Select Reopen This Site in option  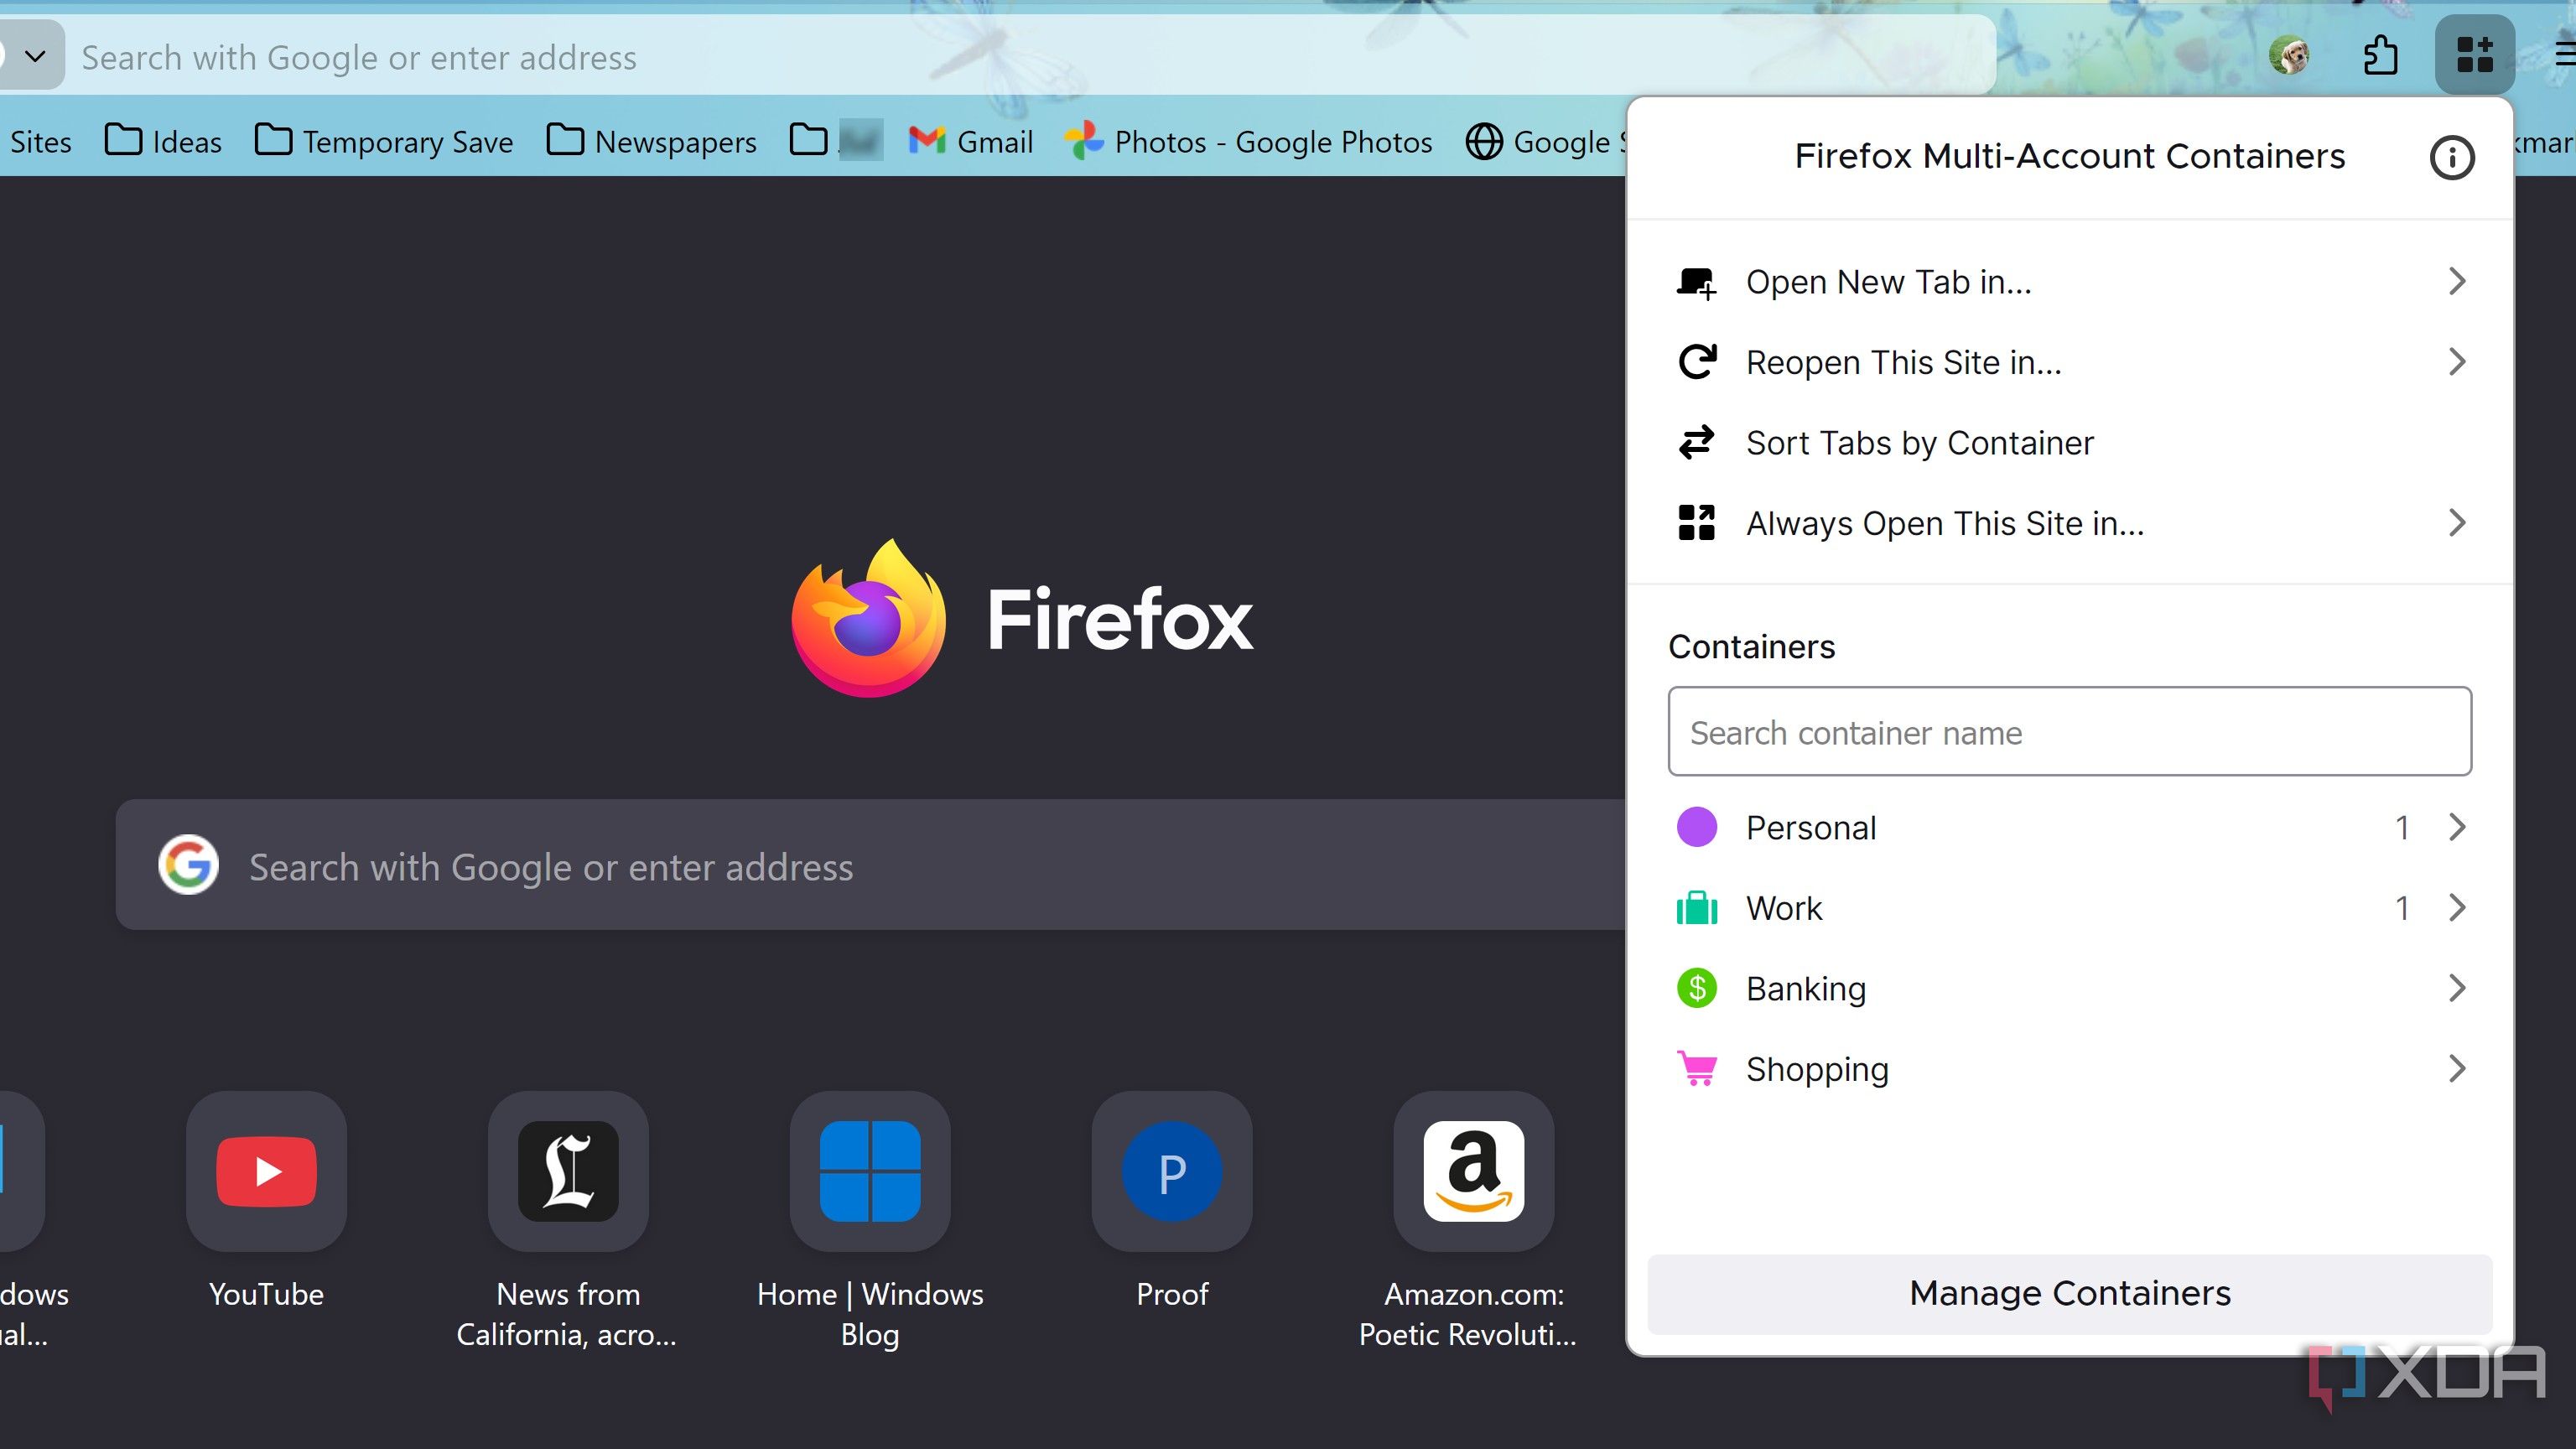(1901, 362)
